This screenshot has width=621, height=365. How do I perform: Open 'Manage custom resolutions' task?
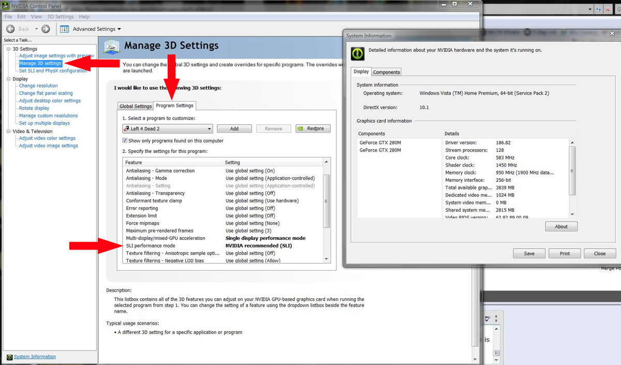[x=48, y=116]
